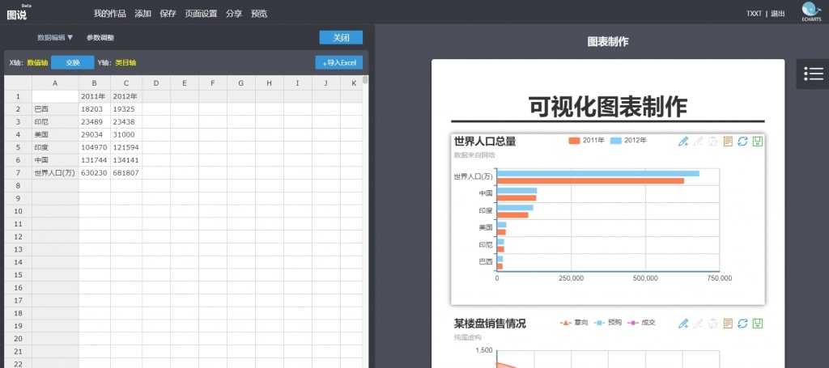The height and width of the screenshot is (368, 829).
Task: Click the blue 关闭 button
Action: click(341, 37)
